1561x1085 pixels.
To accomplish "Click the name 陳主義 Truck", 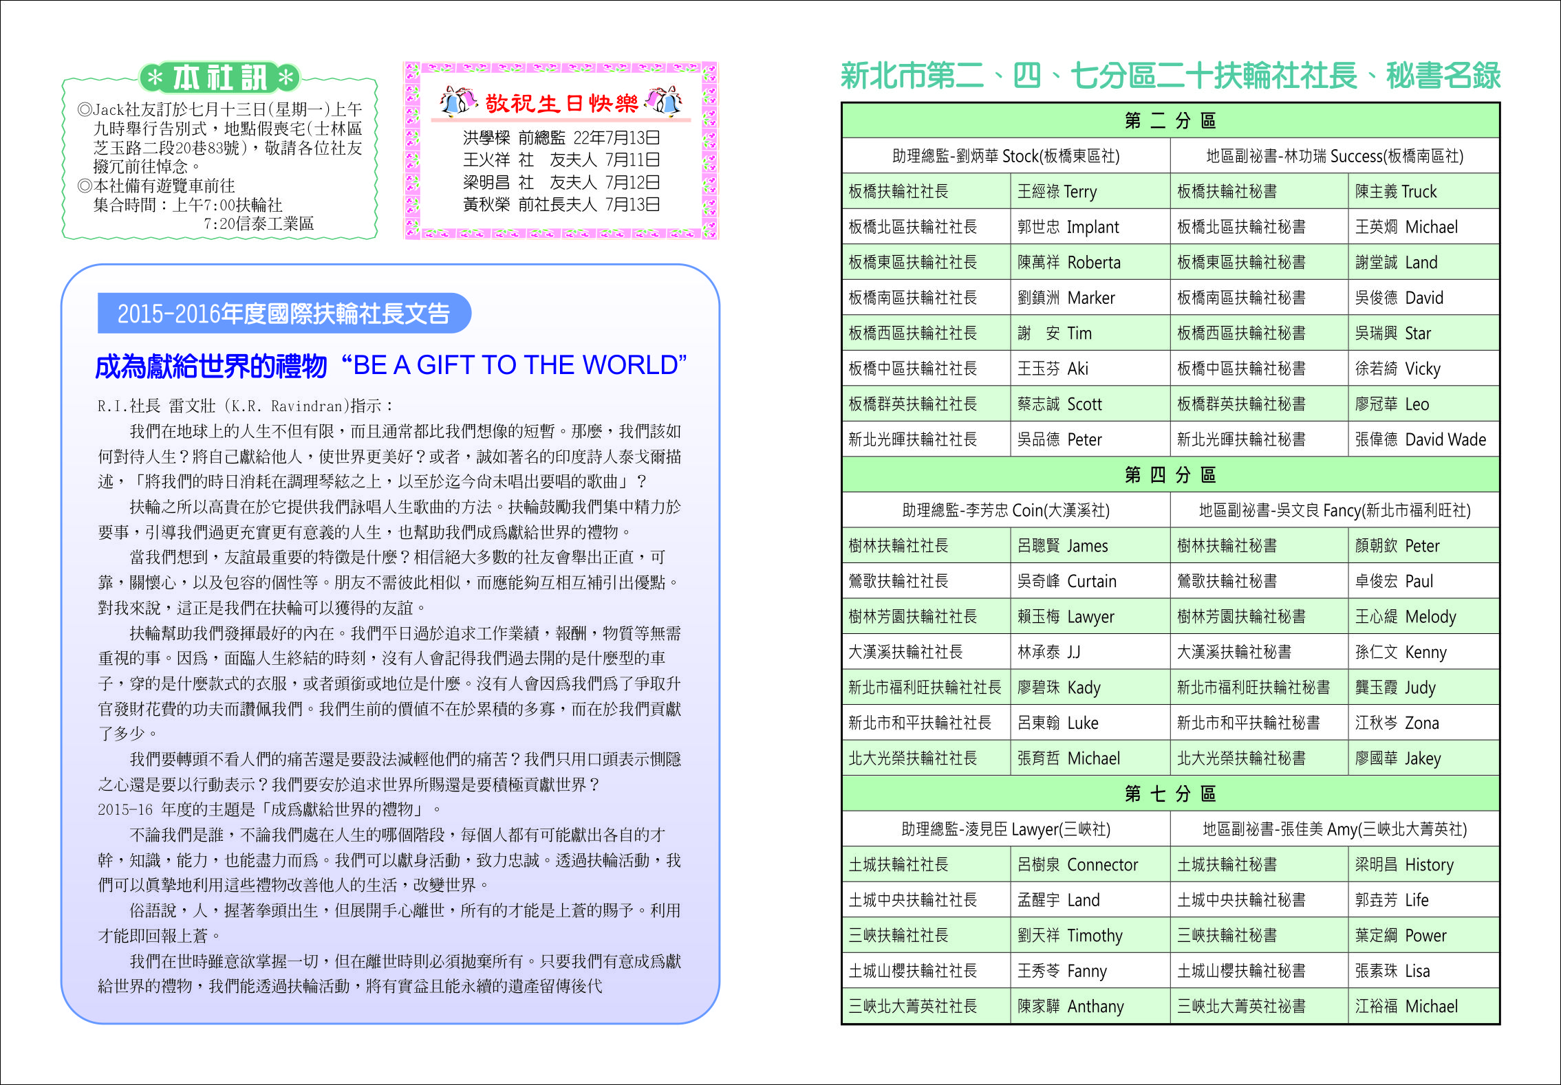I will pyautogui.click(x=1396, y=191).
